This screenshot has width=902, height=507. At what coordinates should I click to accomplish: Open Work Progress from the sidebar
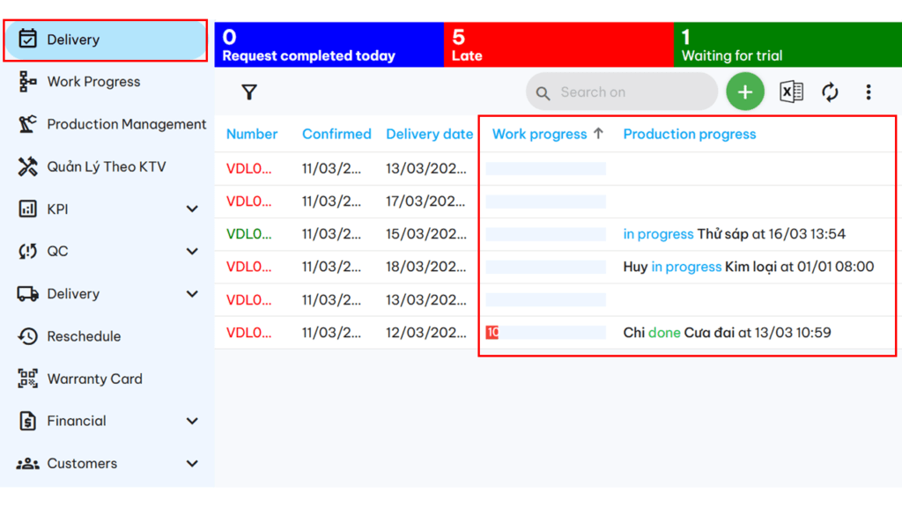click(93, 82)
